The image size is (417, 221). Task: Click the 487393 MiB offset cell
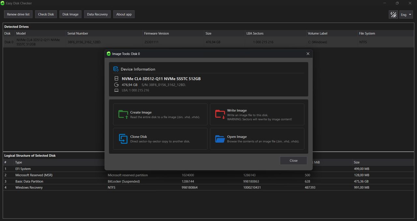point(310,187)
